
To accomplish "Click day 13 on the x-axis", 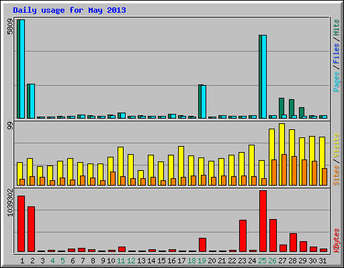I will (x=141, y=261).
